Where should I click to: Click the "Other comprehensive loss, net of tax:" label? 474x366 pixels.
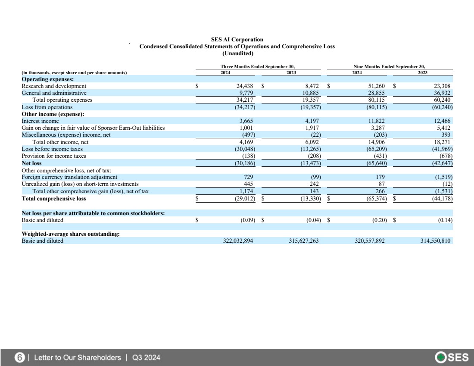66,170
